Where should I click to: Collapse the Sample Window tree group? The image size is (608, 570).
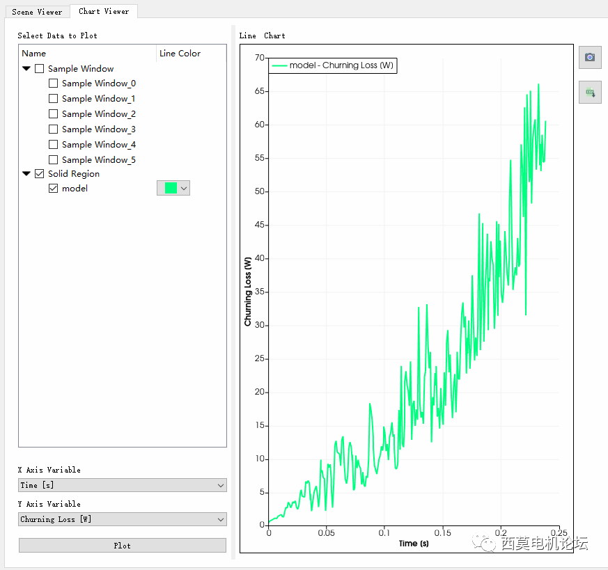[26, 69]
